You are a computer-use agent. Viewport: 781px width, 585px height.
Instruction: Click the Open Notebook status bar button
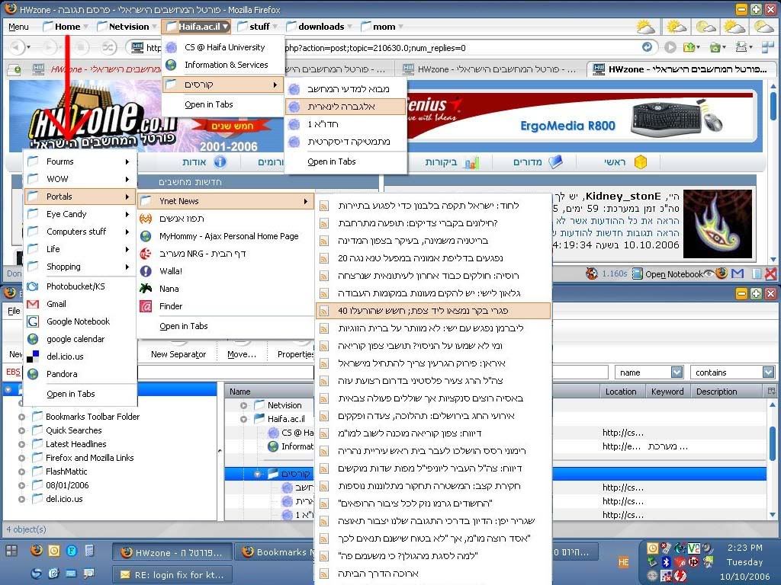668,273
